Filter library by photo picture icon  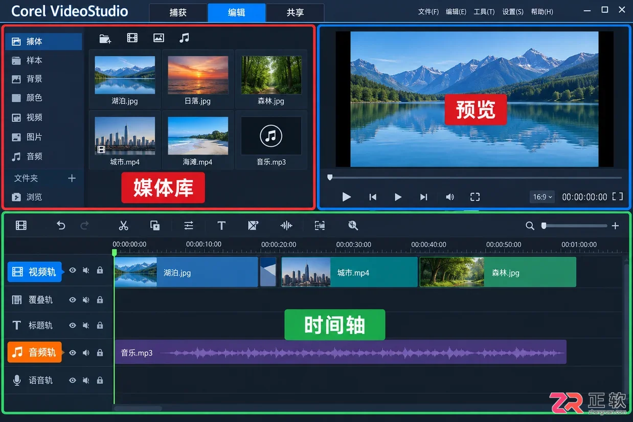pyautogui.click(x=159, y=38)
